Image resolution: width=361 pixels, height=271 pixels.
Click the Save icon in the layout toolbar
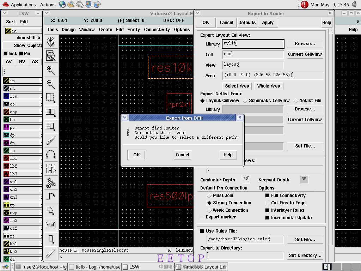(x=51, y=42)
